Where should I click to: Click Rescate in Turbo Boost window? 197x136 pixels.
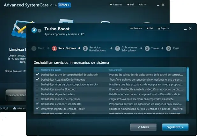(x=136, y=28)
